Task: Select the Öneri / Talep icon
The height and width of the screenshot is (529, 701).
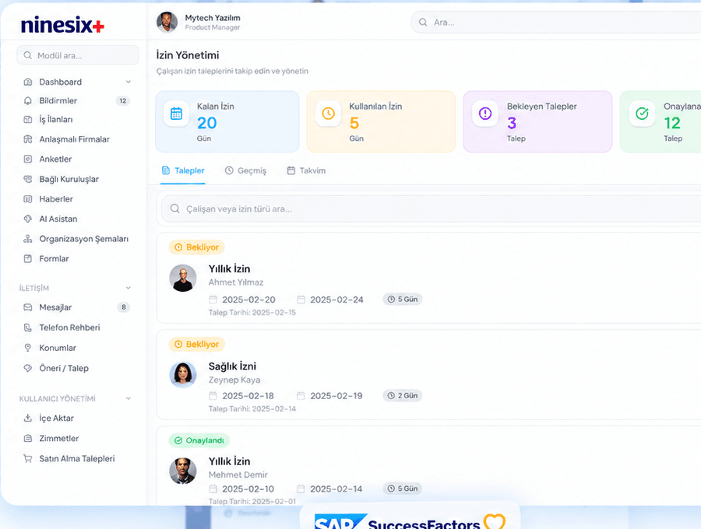Action: pyautogui.click(x=28, y=368)
